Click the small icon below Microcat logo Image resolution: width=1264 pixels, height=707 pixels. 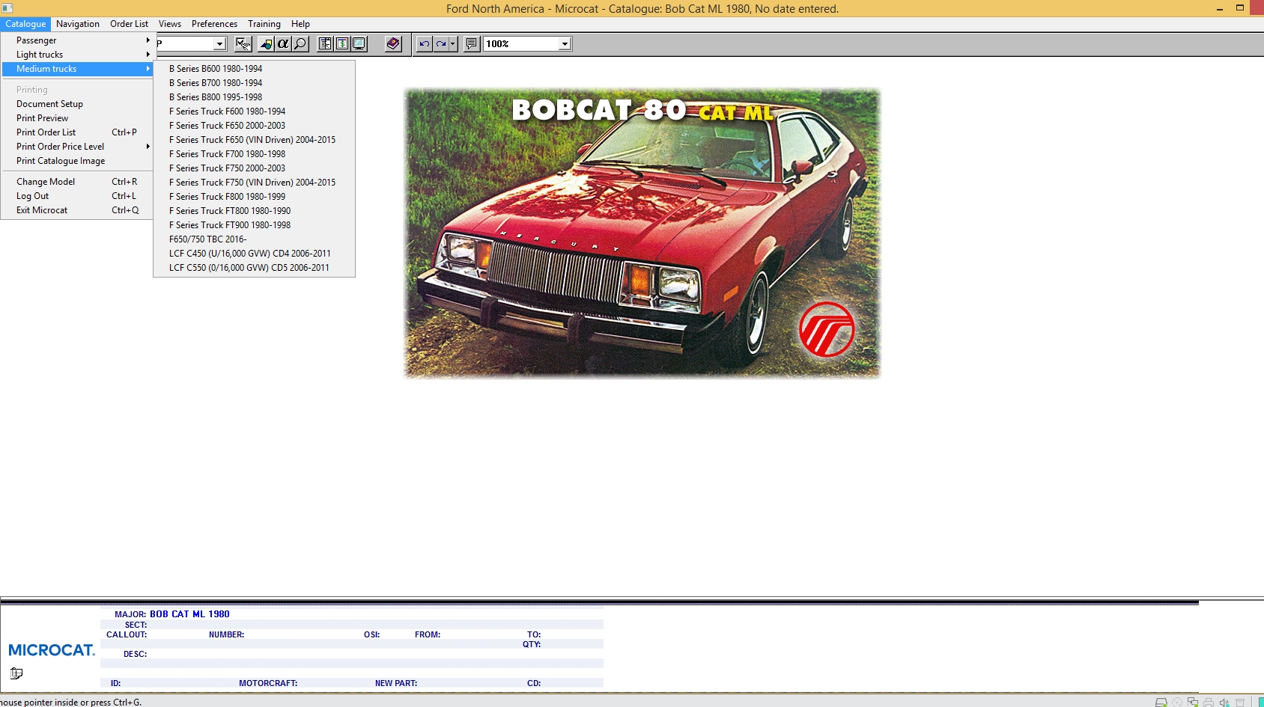(16, 673)
